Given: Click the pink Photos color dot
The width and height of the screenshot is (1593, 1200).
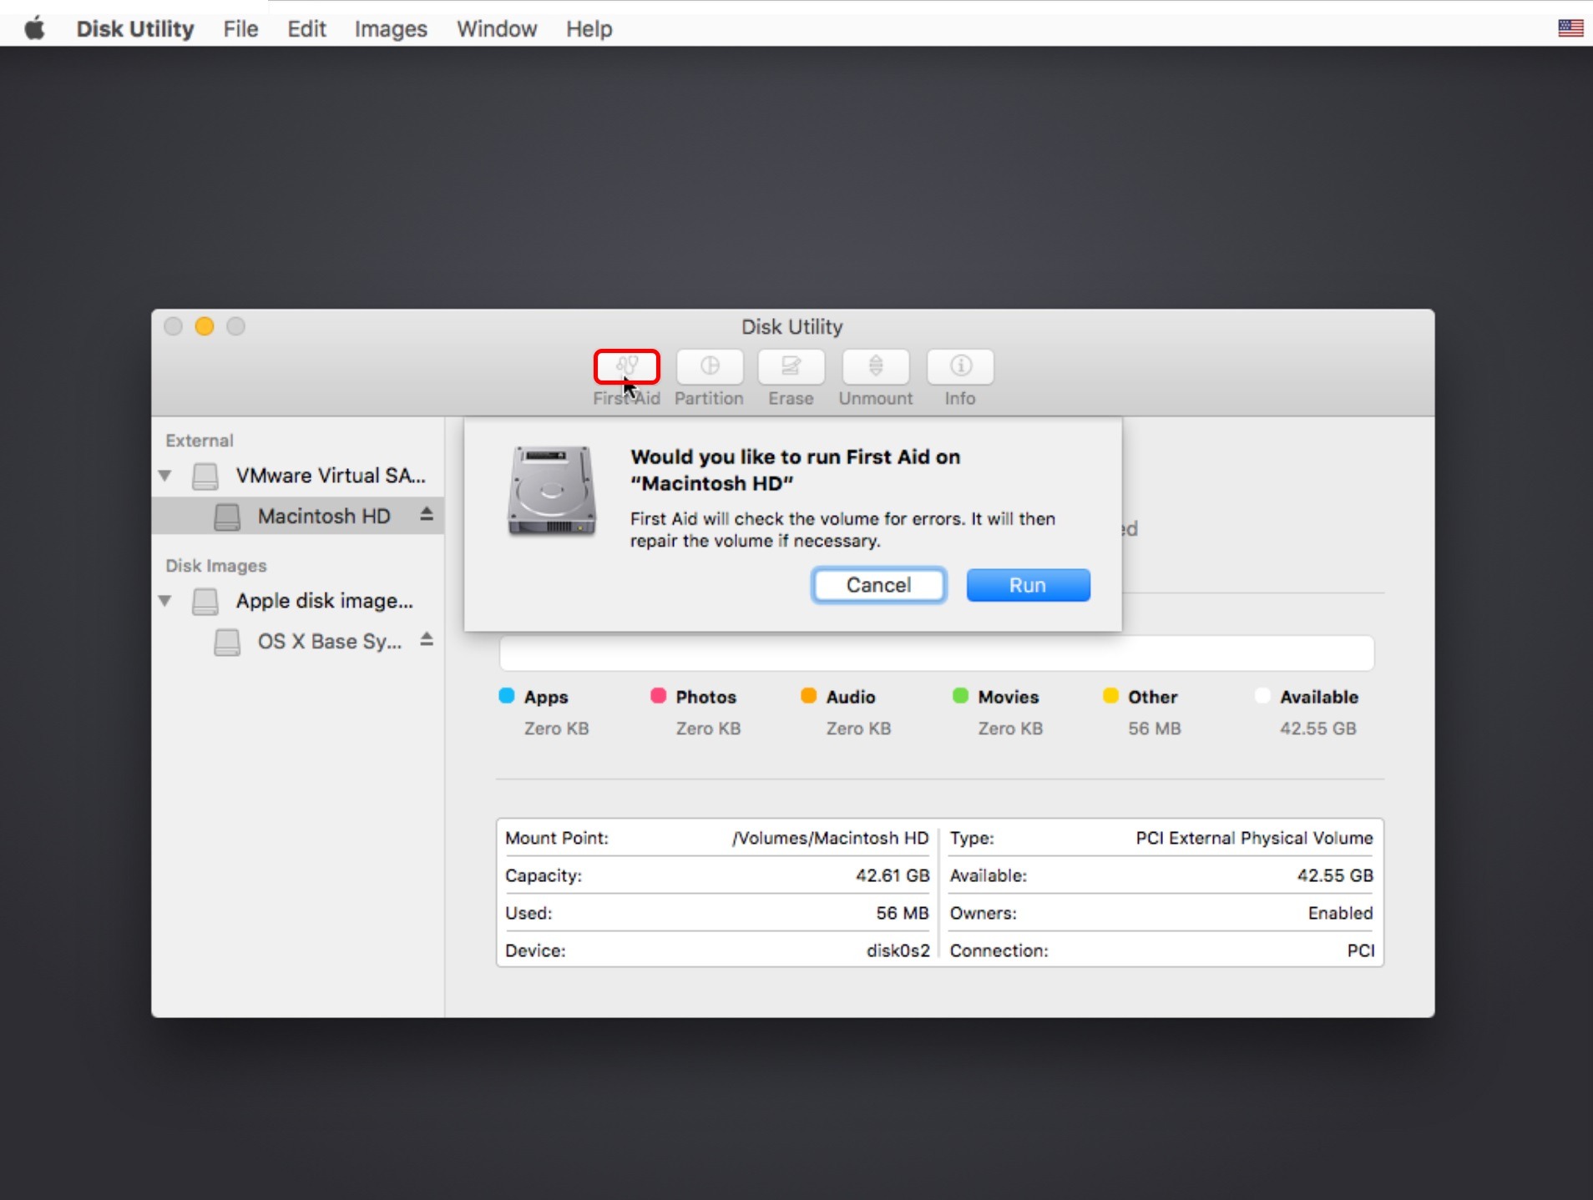Looking at the screenshot, I should coord(658,696).
